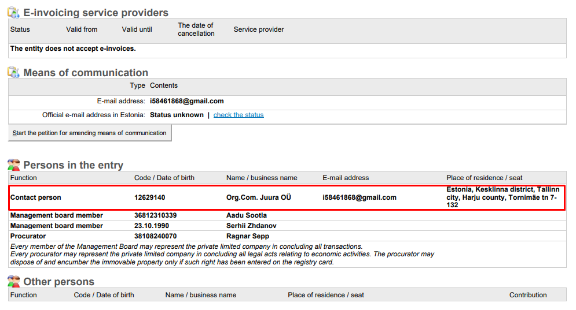Screen dimensions: 576x310
Task: Click the Status column header
Action: click(x=20, y=29)
